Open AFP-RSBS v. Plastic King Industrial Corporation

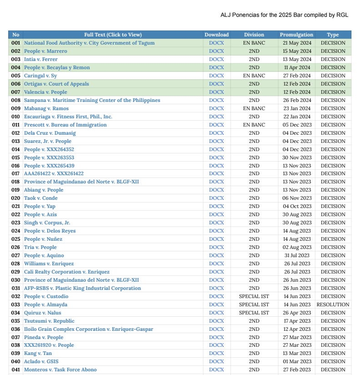[x=82, y=288]
